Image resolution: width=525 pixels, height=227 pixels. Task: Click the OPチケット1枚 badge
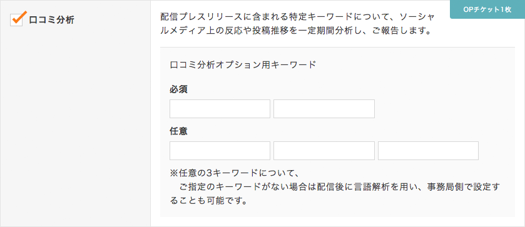487,9
